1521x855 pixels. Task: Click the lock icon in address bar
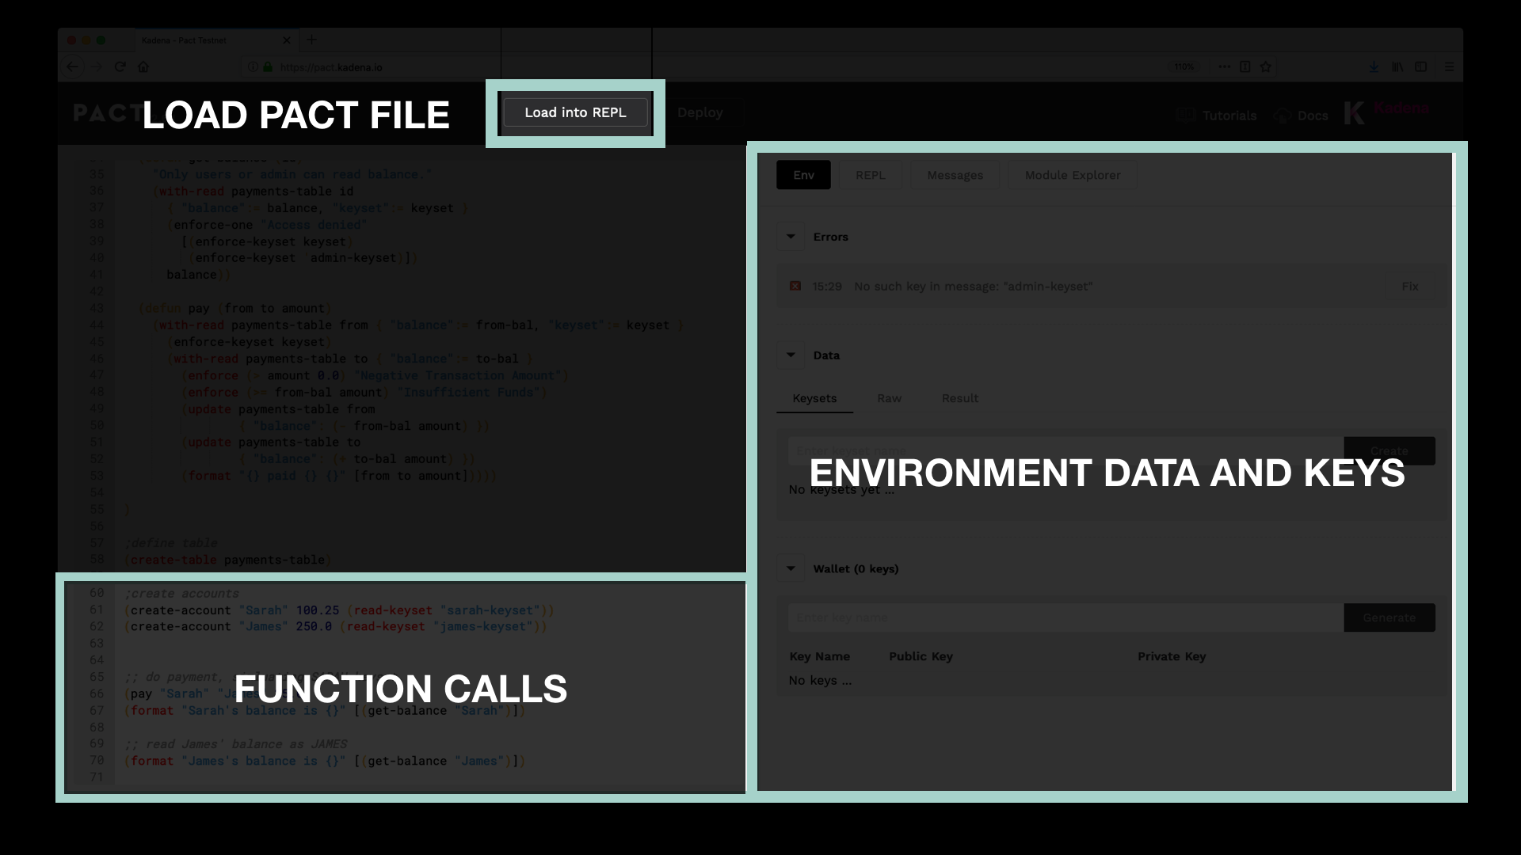coord(268,67)
